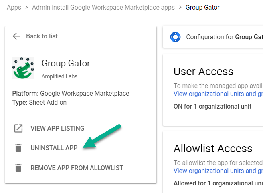Select the Group Gator breadcrumb
The image size is (263, 193).
pos(202,7)
